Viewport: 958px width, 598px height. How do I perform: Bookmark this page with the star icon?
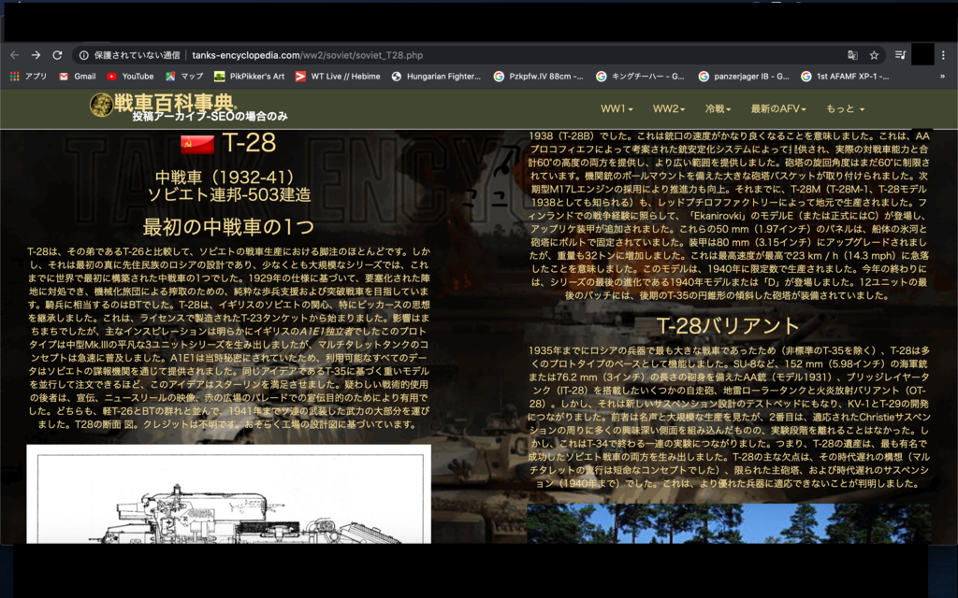(x=874, y=55)
